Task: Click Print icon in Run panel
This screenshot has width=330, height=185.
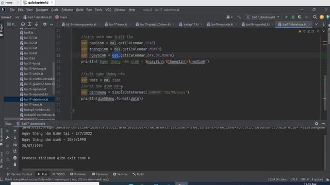Action: pos(15,158)
